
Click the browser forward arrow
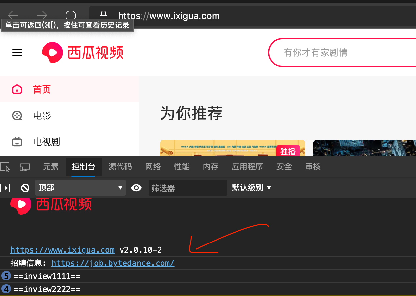42,15
